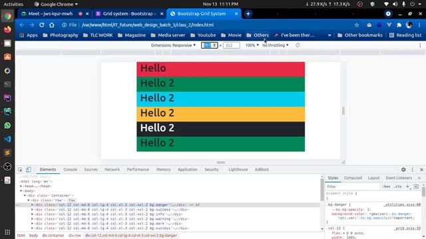Open the Apps shortcut in bookmarks bar

coord(29,35)
